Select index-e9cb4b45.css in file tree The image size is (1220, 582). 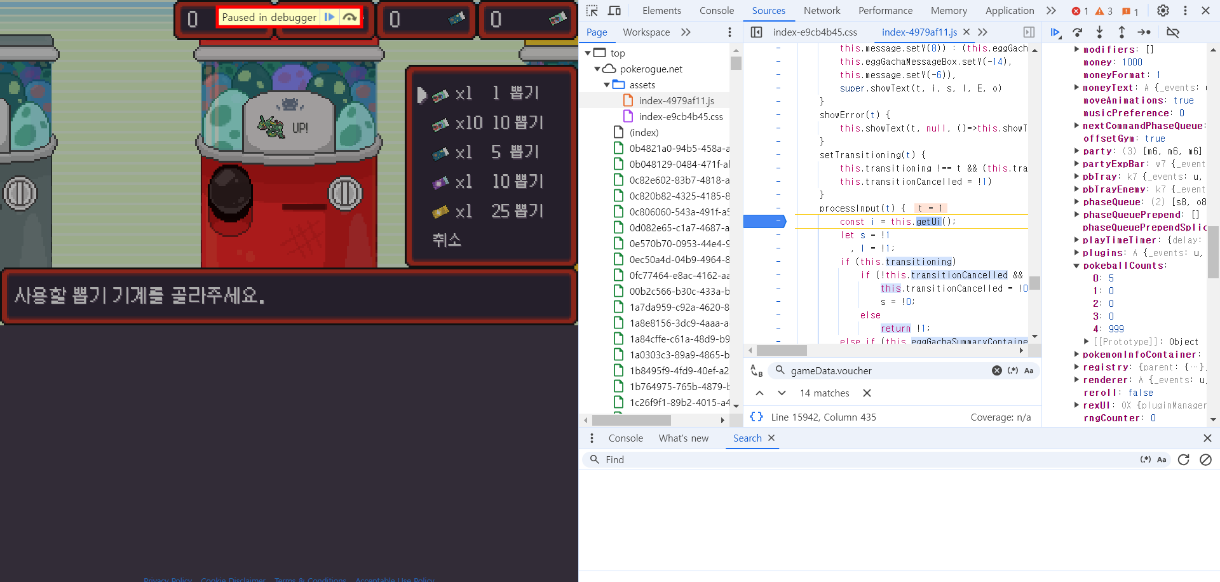681,117
